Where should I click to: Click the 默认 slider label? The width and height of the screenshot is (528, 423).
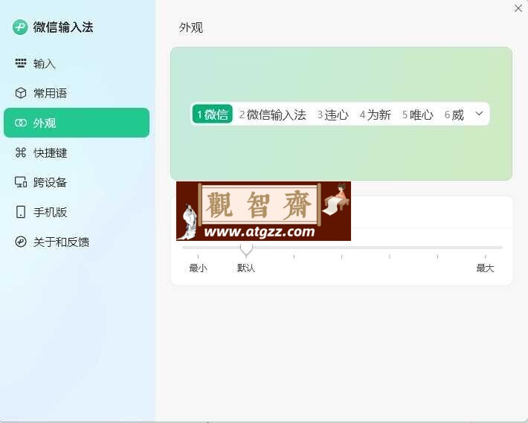[246, 268]
